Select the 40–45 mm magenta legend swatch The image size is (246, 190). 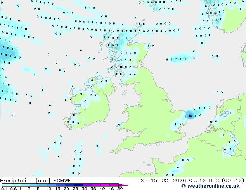pos(105,185)
